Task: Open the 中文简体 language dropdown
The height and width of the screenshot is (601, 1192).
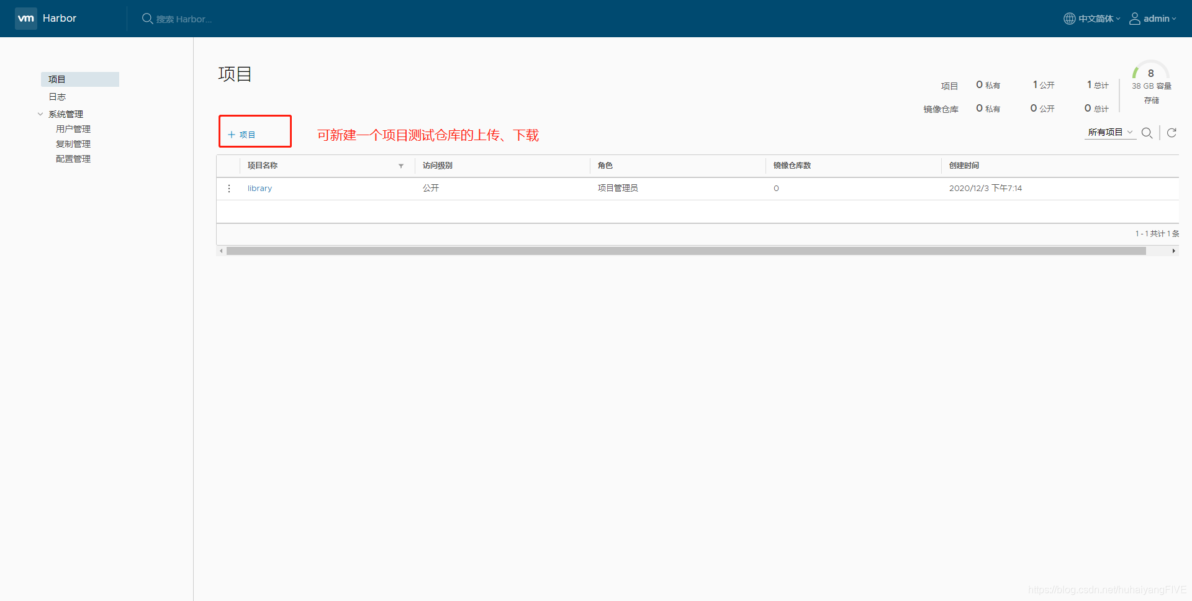Action: pyautogui.click(x=1099, y=19)
